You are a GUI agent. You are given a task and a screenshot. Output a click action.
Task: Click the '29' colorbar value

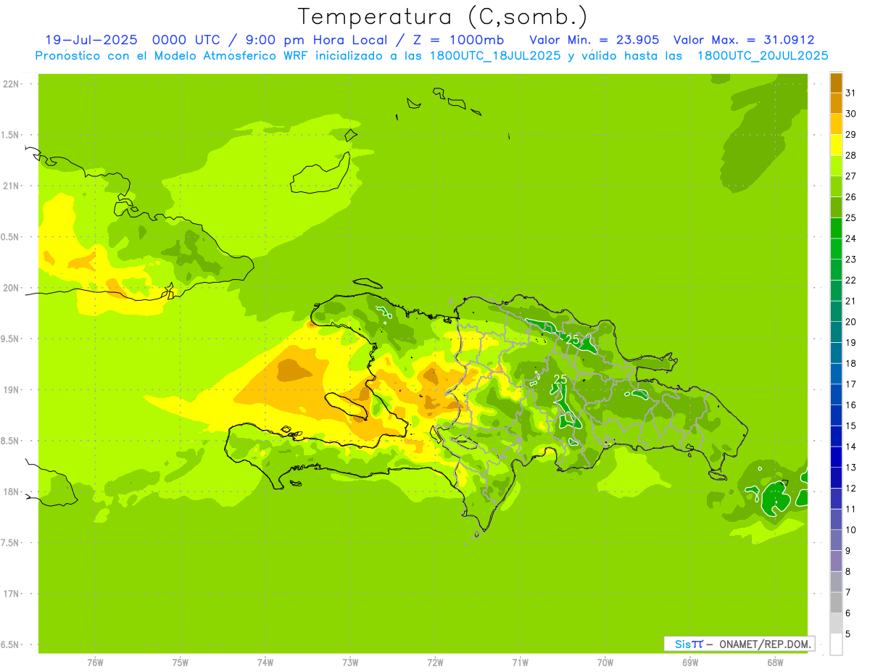[x=851, y=134]
